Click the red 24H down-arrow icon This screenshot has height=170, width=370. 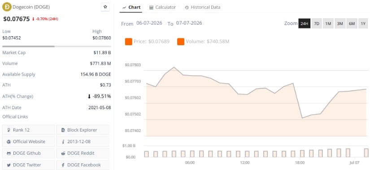tap(33, 19)
